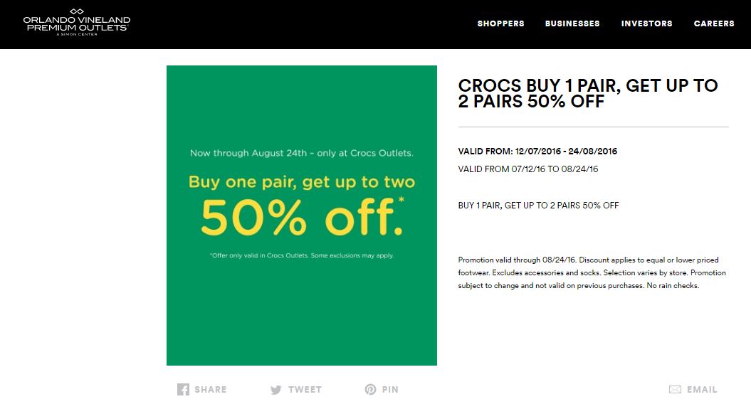This screenshot has width=751, height=409.
Task: Click the EMAIL text label
Action: pyautogui.click(x=702, y=390)
